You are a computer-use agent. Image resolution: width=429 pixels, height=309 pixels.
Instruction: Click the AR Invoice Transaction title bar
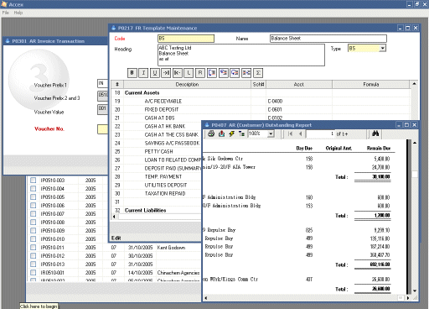[56, 41]
